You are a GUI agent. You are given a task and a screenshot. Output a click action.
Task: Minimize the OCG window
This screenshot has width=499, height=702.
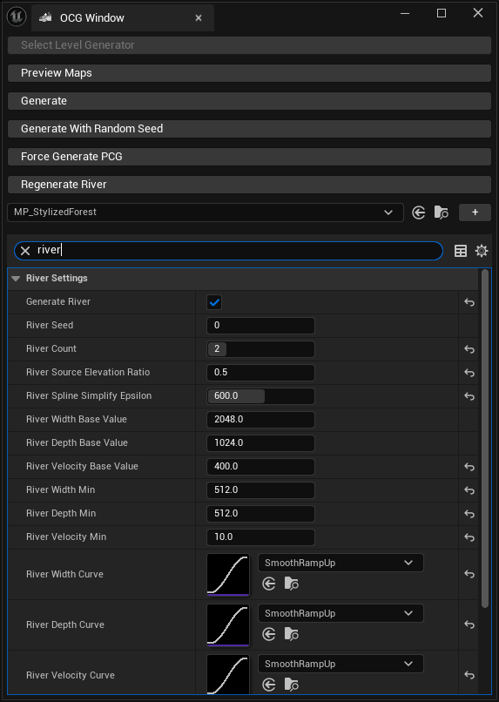(405, 13)
